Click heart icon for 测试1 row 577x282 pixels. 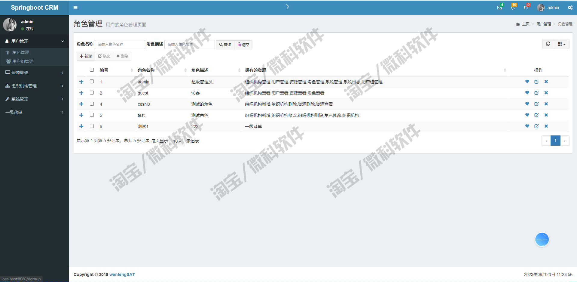click(x=527, y=126)
